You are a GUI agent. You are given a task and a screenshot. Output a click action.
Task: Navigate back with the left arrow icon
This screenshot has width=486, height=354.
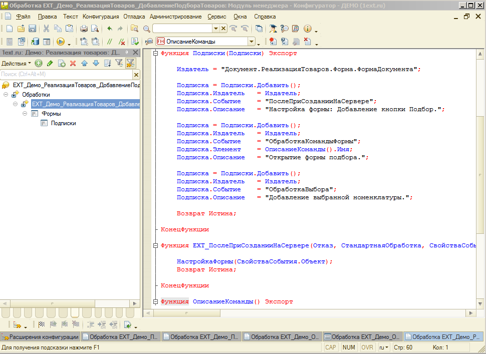tap(110, 29)
